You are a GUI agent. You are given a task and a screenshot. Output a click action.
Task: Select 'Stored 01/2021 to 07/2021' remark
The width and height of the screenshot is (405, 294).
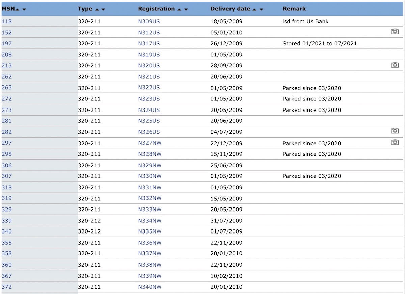coord(320,43)
